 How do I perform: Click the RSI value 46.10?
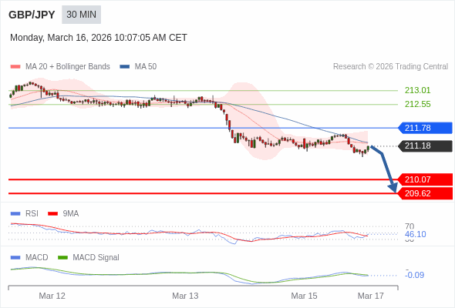(415, 234)
